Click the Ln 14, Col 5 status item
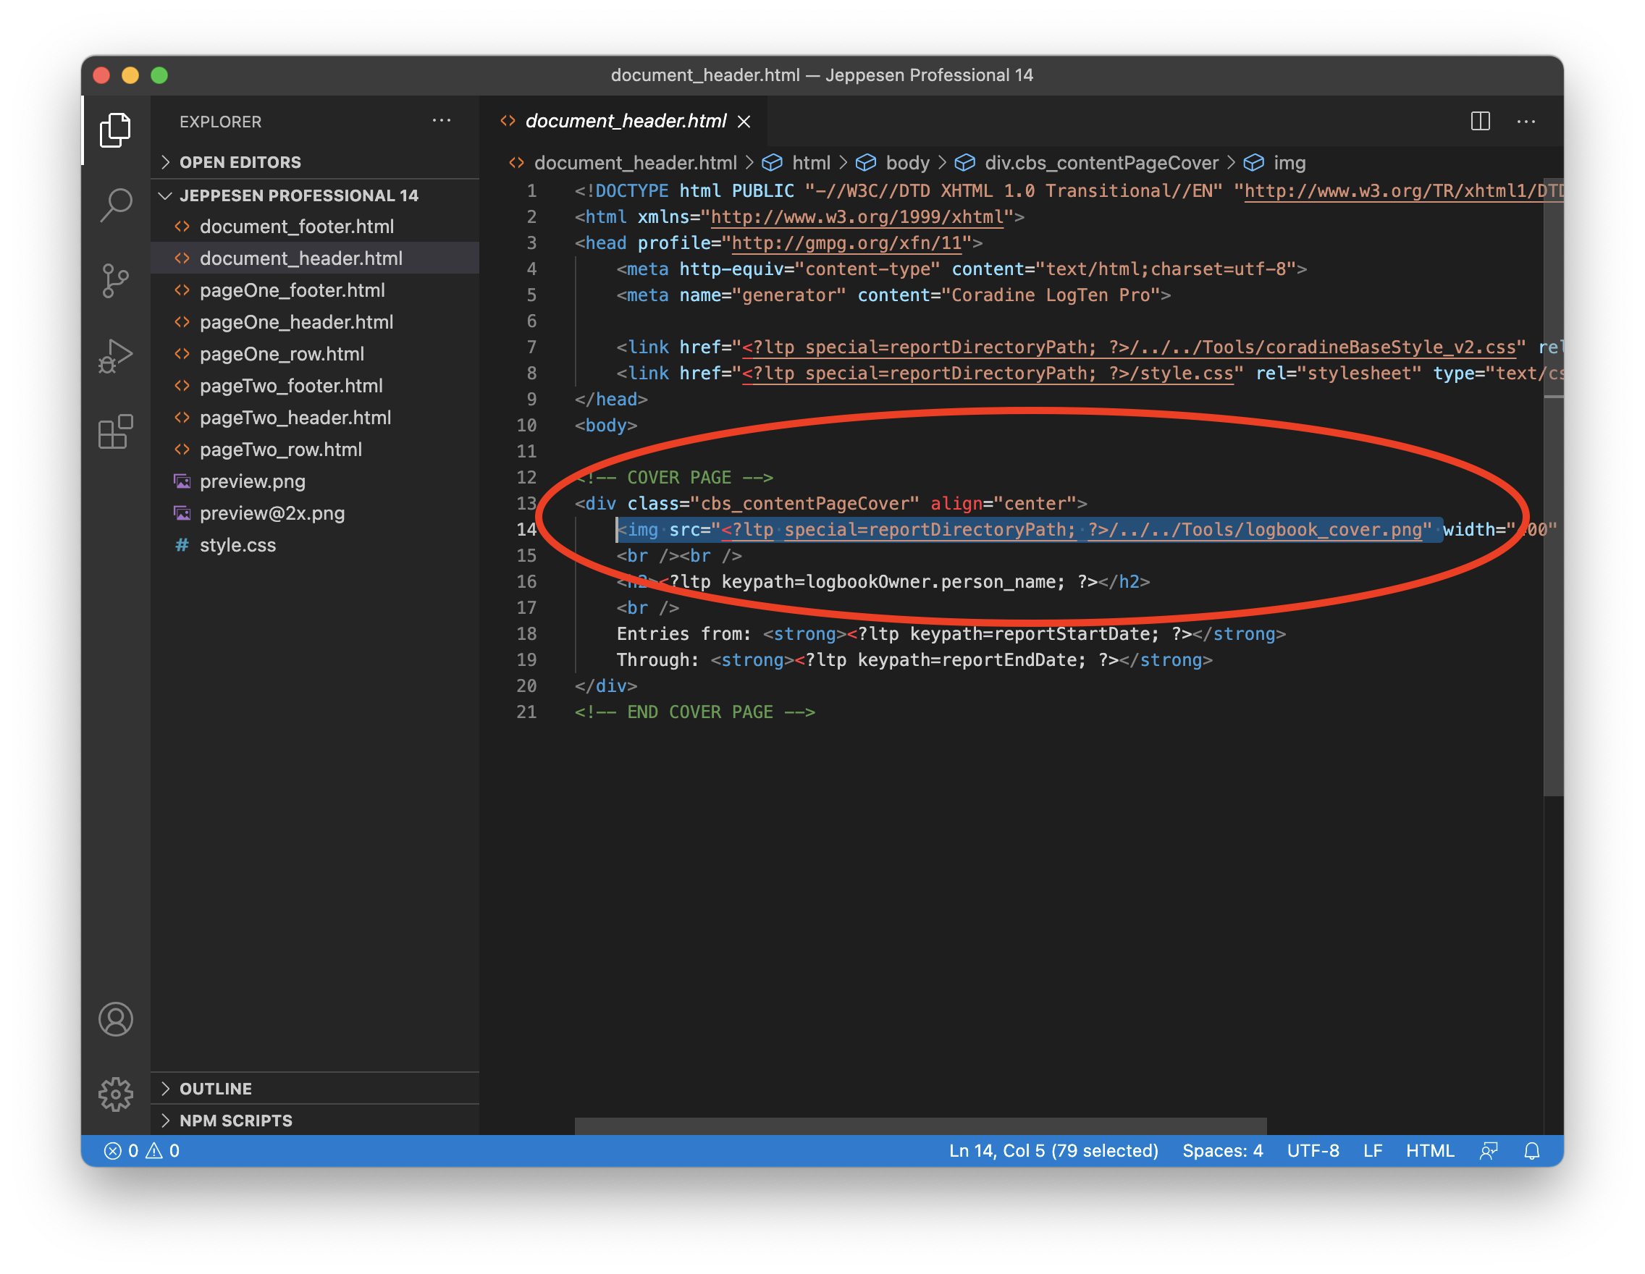Screen dimensions: 1645x1274 click(1053, 1150)
